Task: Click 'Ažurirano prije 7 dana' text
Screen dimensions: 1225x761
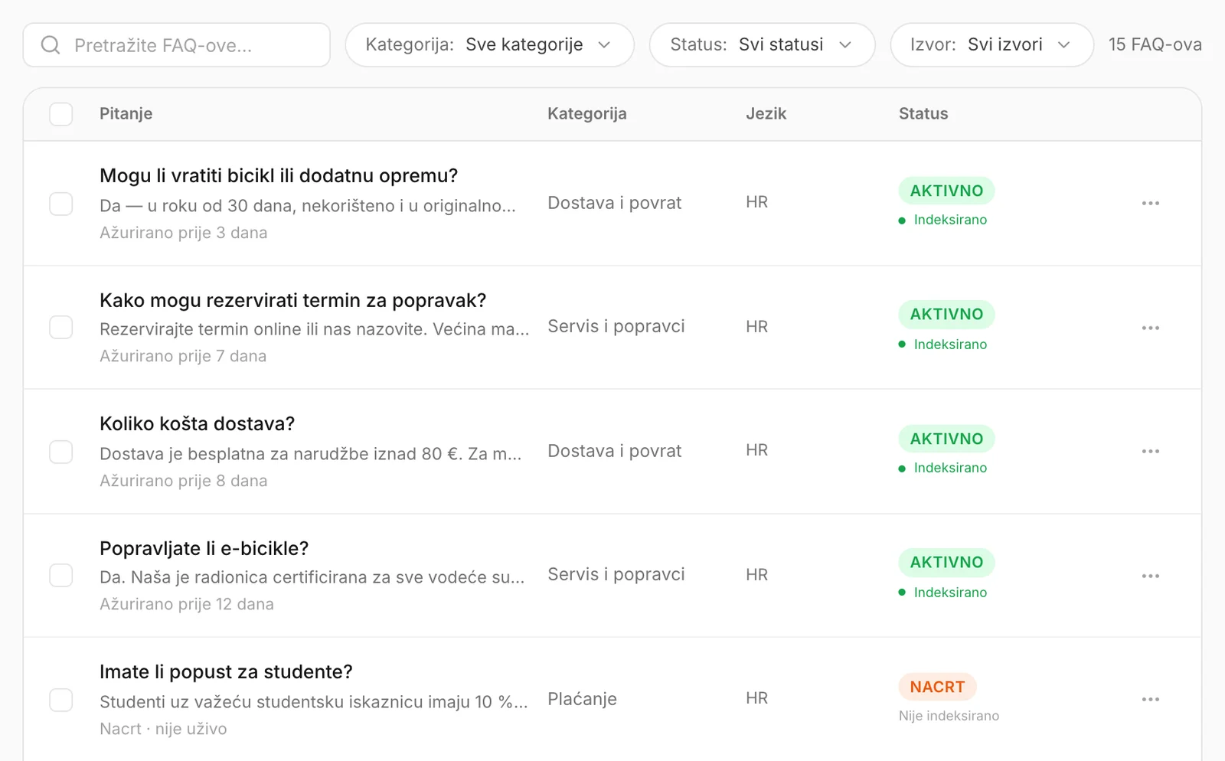Action: coord(183,356)
